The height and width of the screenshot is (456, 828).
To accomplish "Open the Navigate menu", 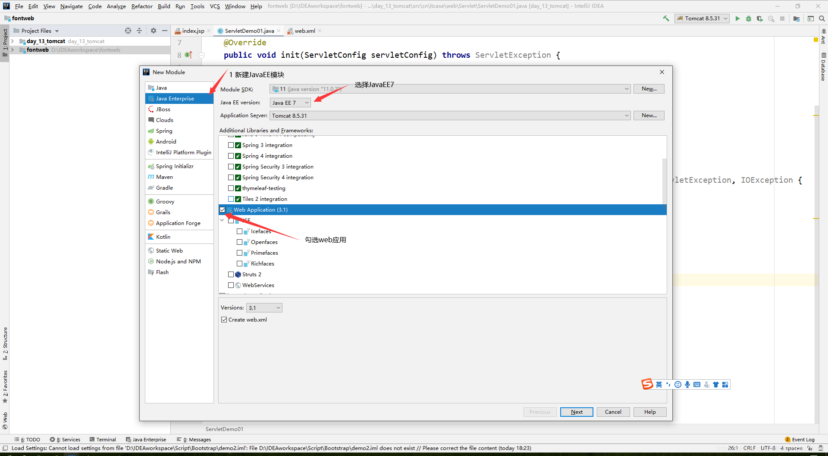I will 72,6.
